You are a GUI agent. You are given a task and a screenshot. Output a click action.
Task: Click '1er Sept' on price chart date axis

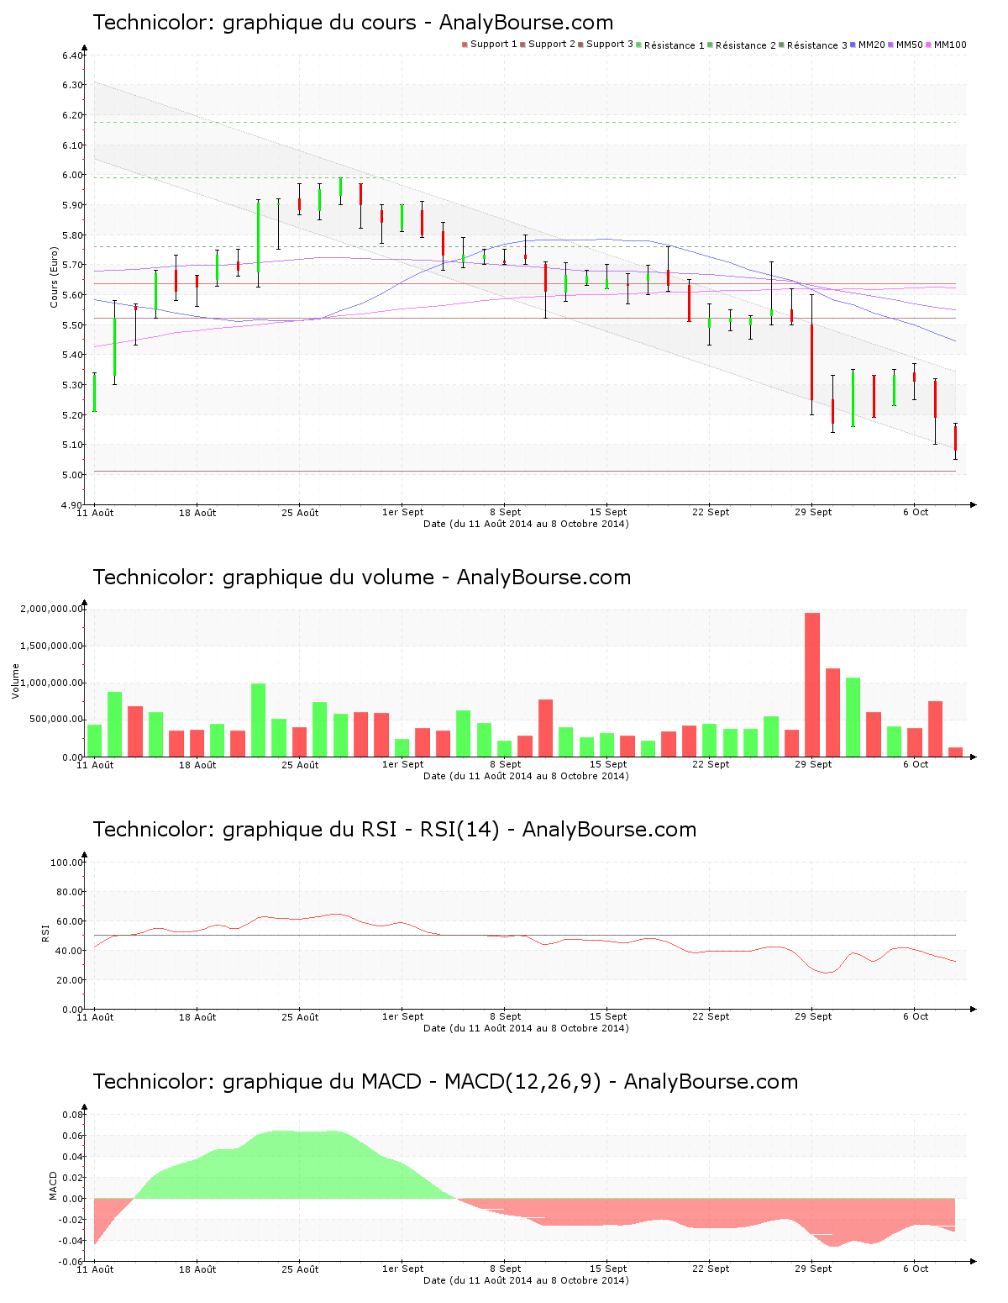[402, 512]
